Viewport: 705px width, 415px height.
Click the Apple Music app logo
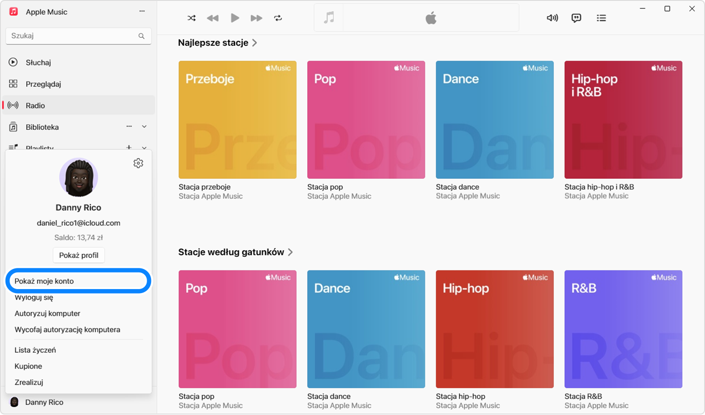[x=14, y=12]
